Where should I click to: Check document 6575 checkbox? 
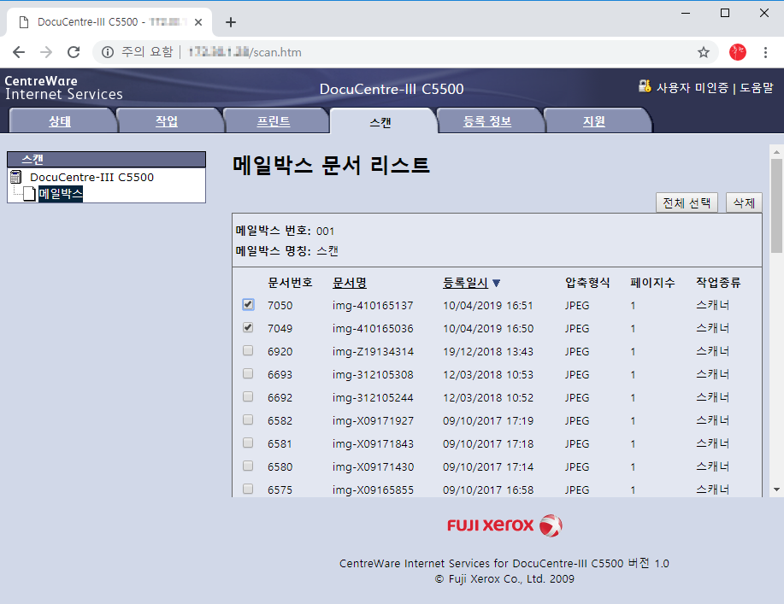(x=248, y=488)
